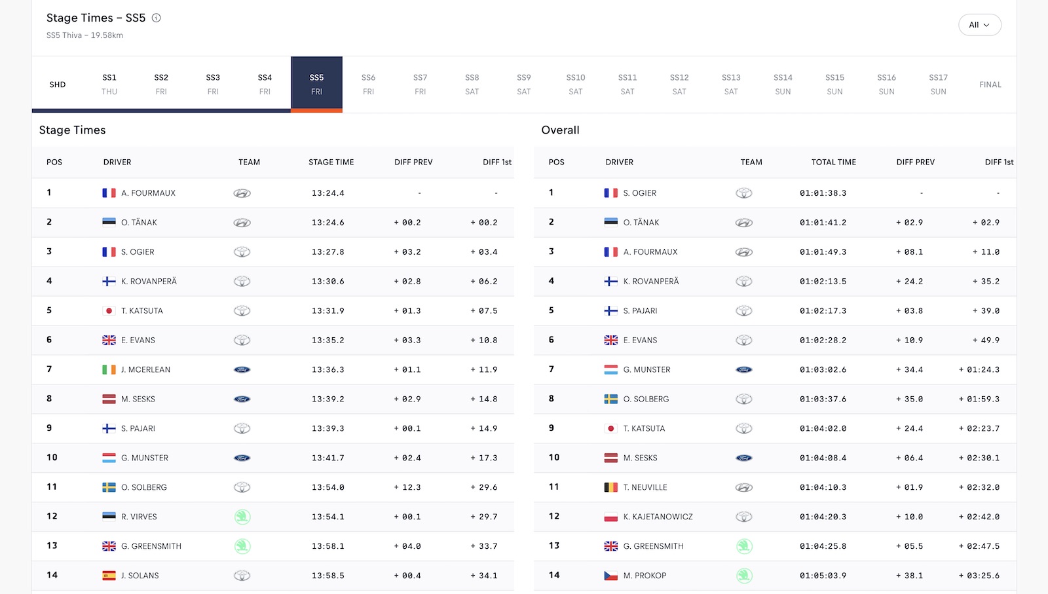Click Ford logo next to J. McErlean
The height and width of the screenshot is (594, 1048).
pyautogui.click(x=242, y=370)
